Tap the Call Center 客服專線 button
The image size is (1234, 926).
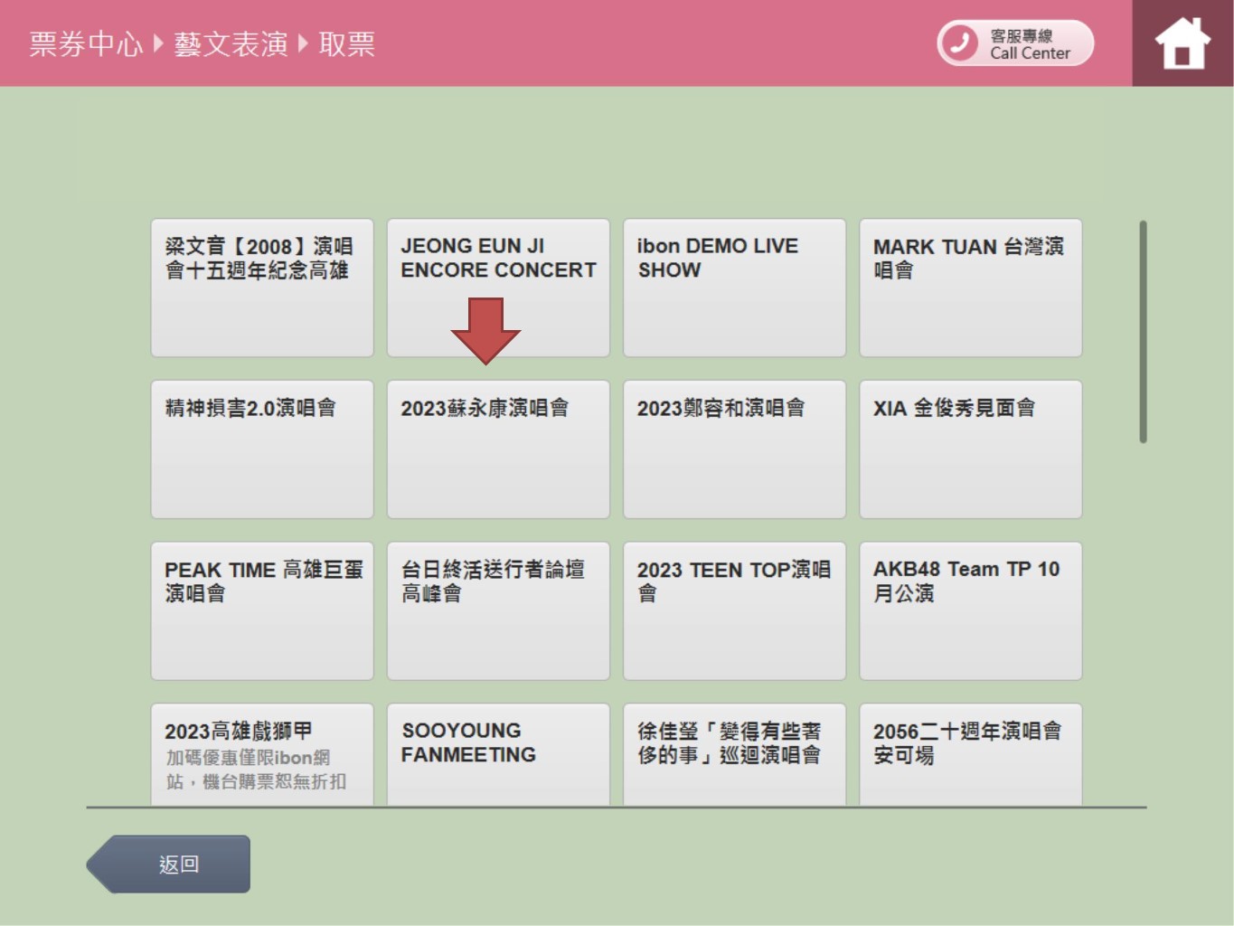click(x=1015, y=43)
